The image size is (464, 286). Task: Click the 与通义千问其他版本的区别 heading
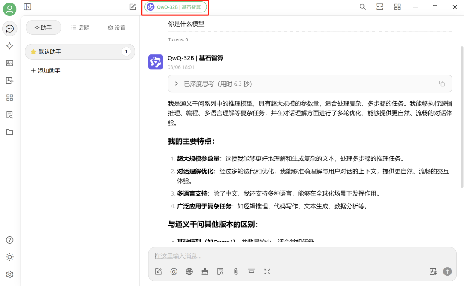pos(213,224)
